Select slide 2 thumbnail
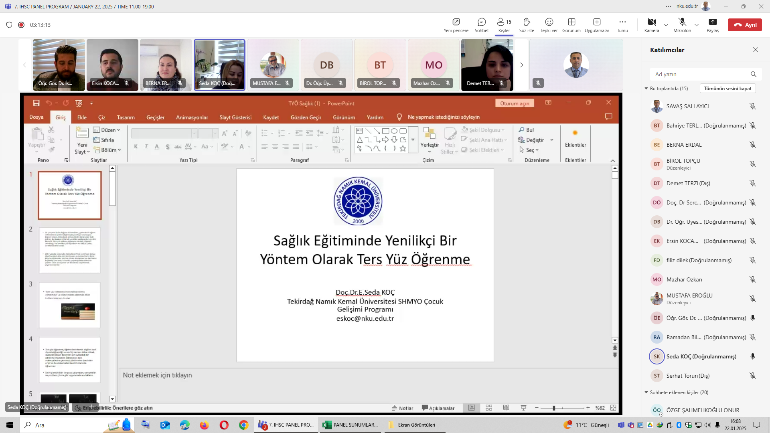This screenshot has width=770, height=433. click(x=70, y=250)
